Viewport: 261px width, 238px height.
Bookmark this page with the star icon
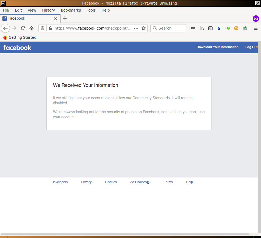144,28
